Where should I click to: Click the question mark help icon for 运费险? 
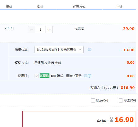(90, 76)
